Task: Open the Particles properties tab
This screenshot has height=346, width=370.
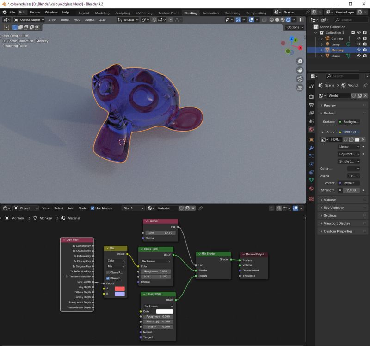Action: [311, 156]
